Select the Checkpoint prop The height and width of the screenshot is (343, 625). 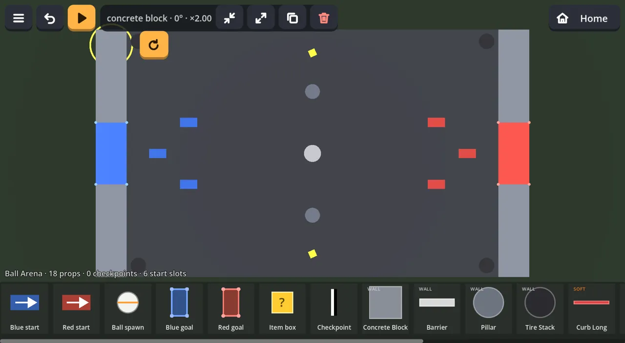coord(334,308)
